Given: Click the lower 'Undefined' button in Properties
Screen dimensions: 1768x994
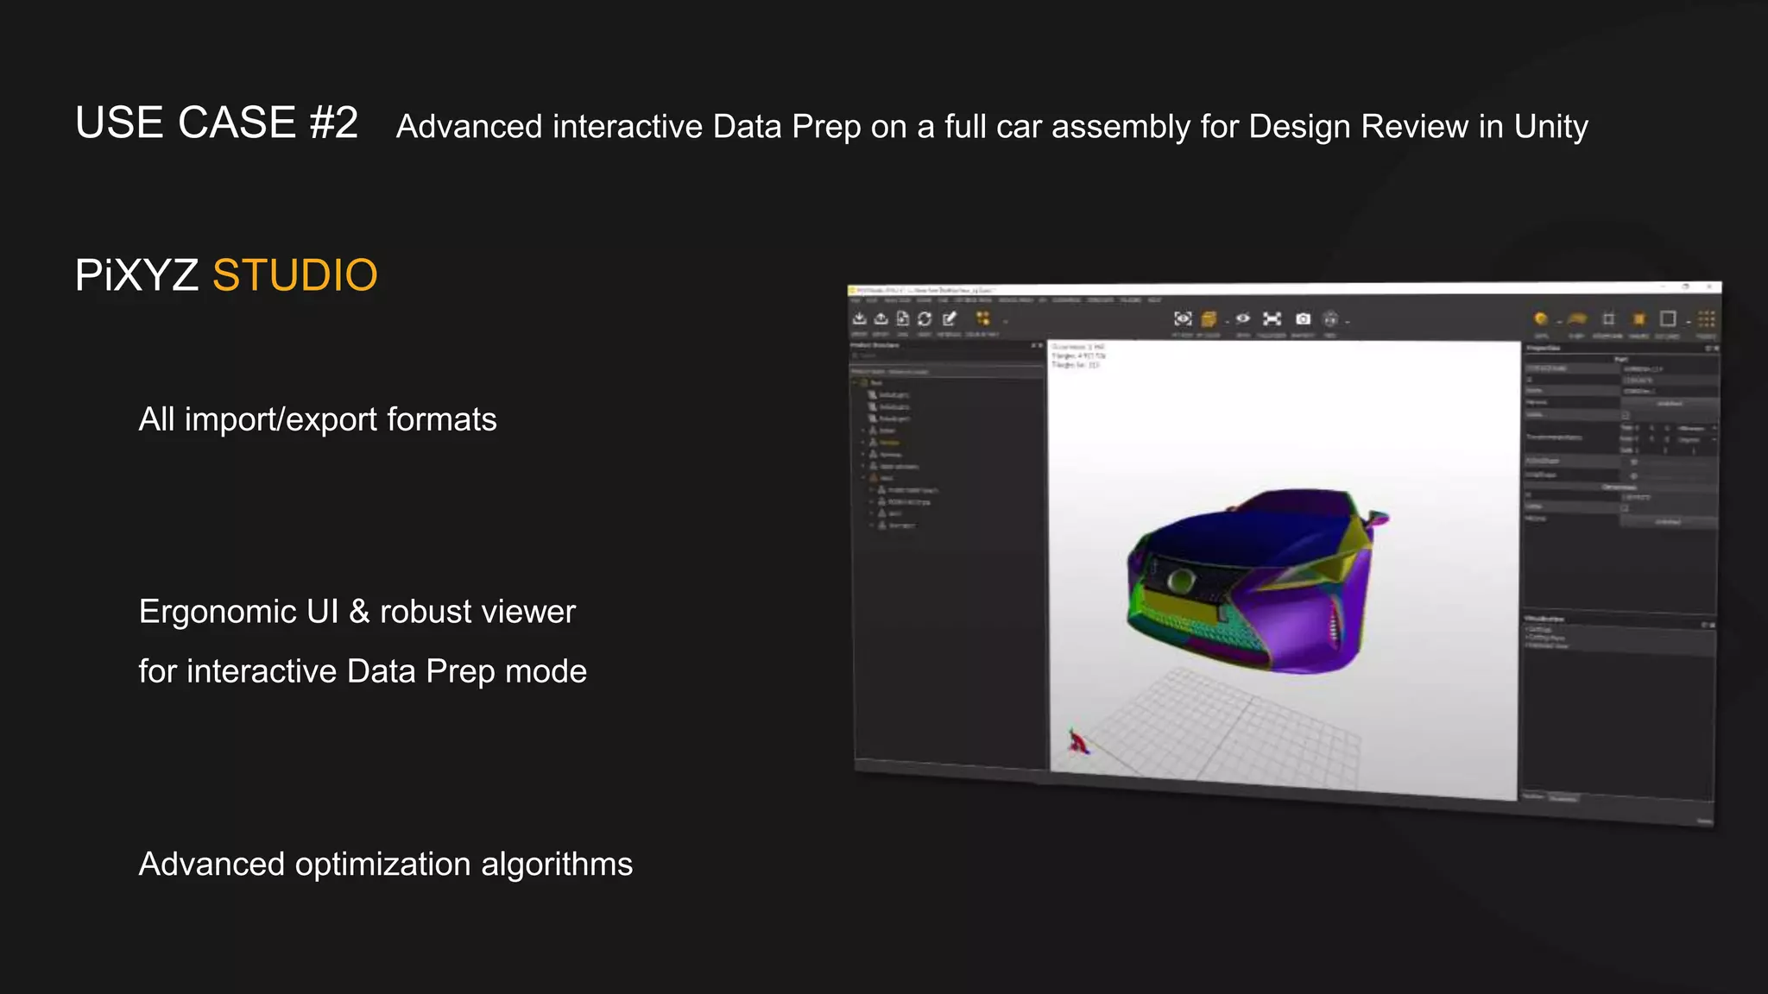Looking at the screenshot, I should click(x=1668, y=521).
